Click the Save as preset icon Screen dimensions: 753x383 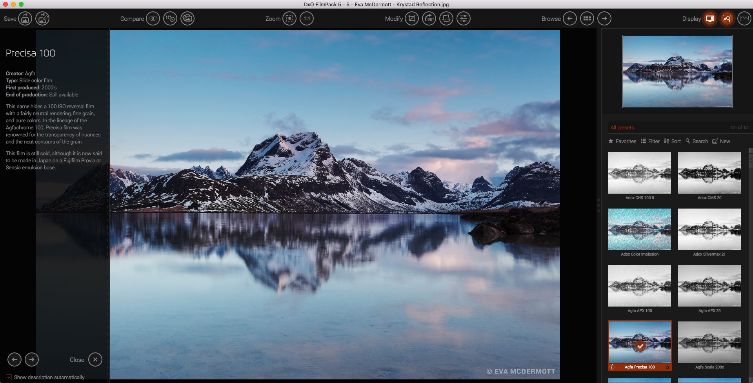42,18
